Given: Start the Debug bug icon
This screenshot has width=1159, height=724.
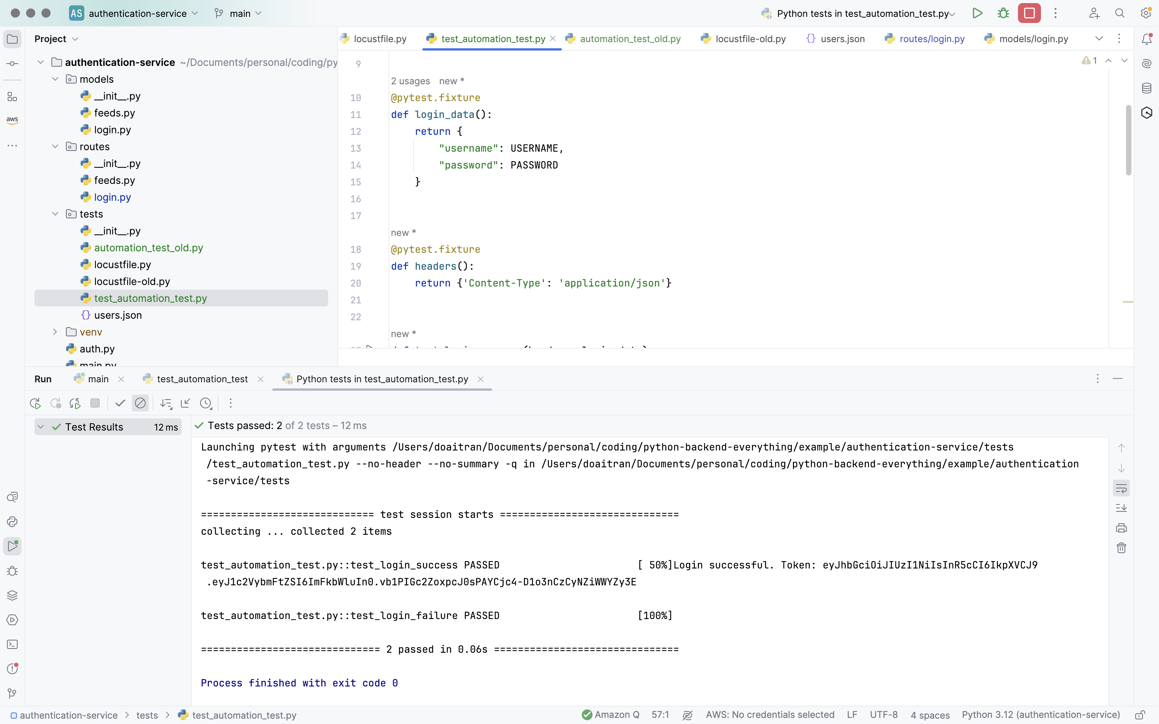Looking at the screenshot, I should pyautogui.click(x=1003, y=13).
